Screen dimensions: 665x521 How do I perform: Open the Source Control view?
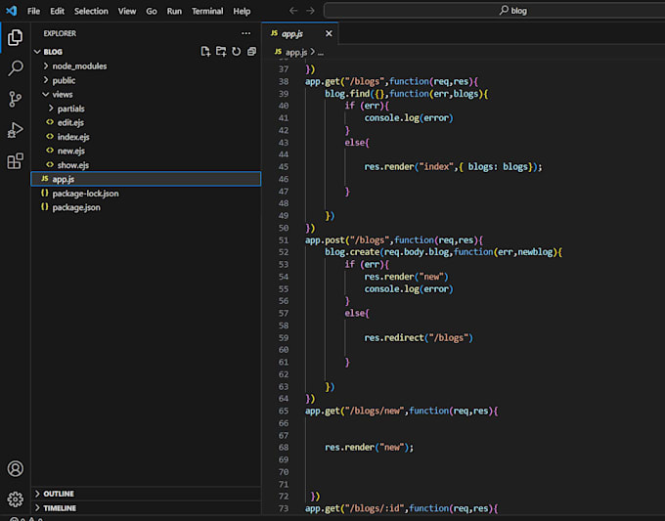(x=16, y=99)
